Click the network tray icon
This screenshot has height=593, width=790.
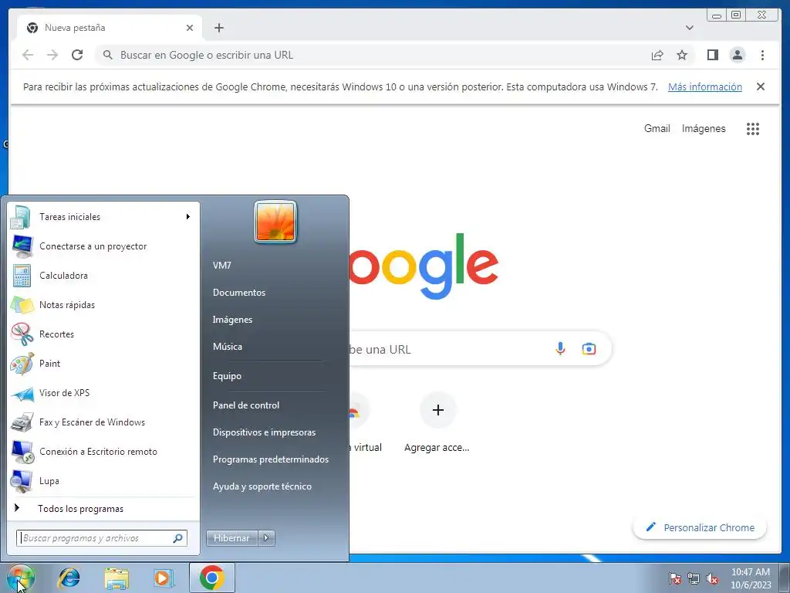coord(694,578)
